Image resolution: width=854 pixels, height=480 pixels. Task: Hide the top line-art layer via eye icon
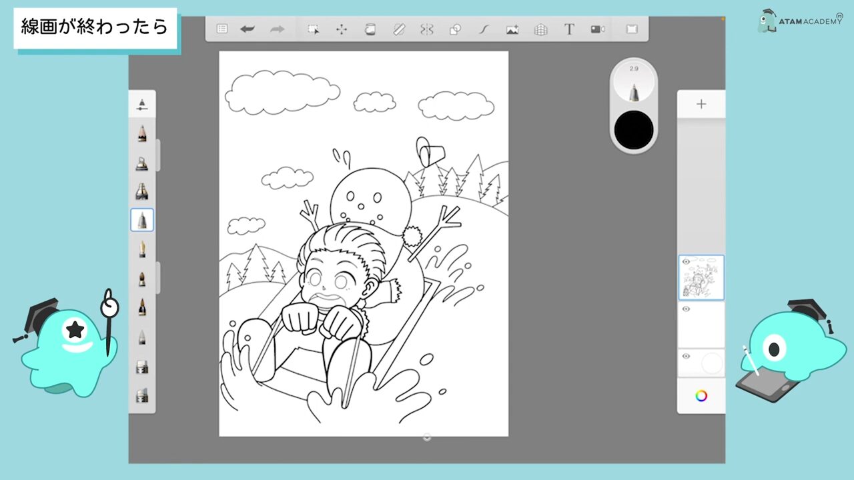point(686,262)
